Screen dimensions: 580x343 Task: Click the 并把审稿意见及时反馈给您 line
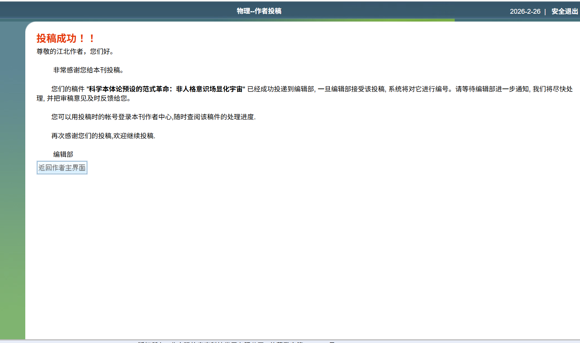click(x=88, y=98)
